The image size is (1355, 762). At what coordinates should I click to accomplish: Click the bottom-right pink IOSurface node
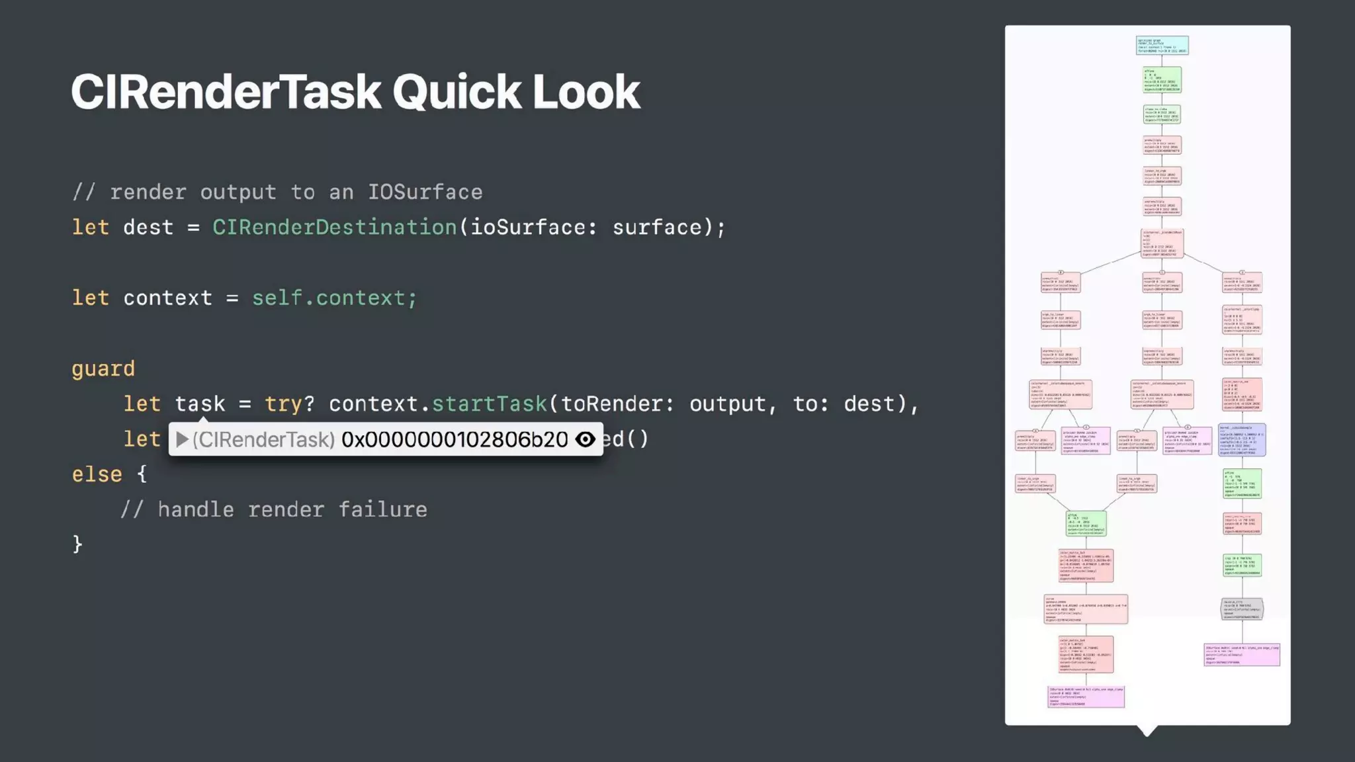tap(1241, 654)
